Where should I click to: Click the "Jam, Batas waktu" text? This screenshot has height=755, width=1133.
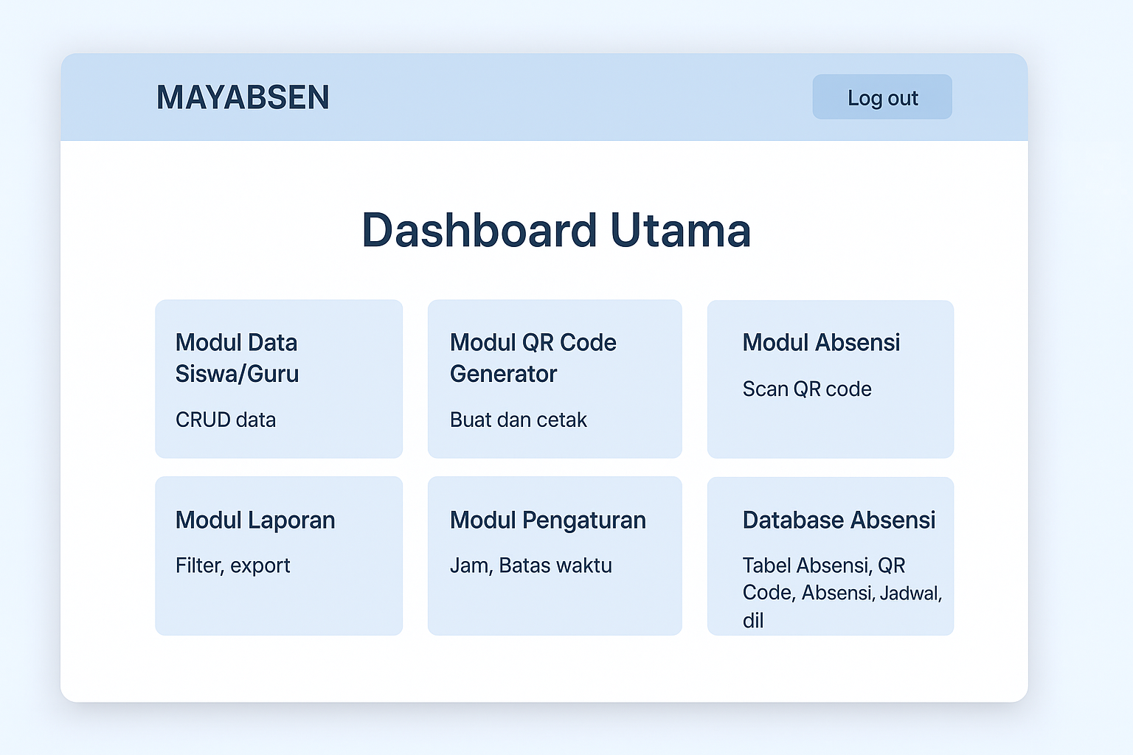(x=531, y=566)
